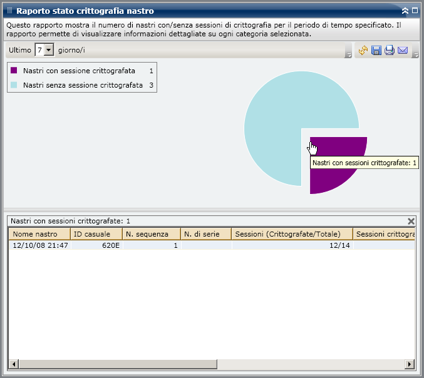Click the drag grip in the title bar
Viewport: 424px width, 378px height.
pyautogui.click(x=9, y=11)
